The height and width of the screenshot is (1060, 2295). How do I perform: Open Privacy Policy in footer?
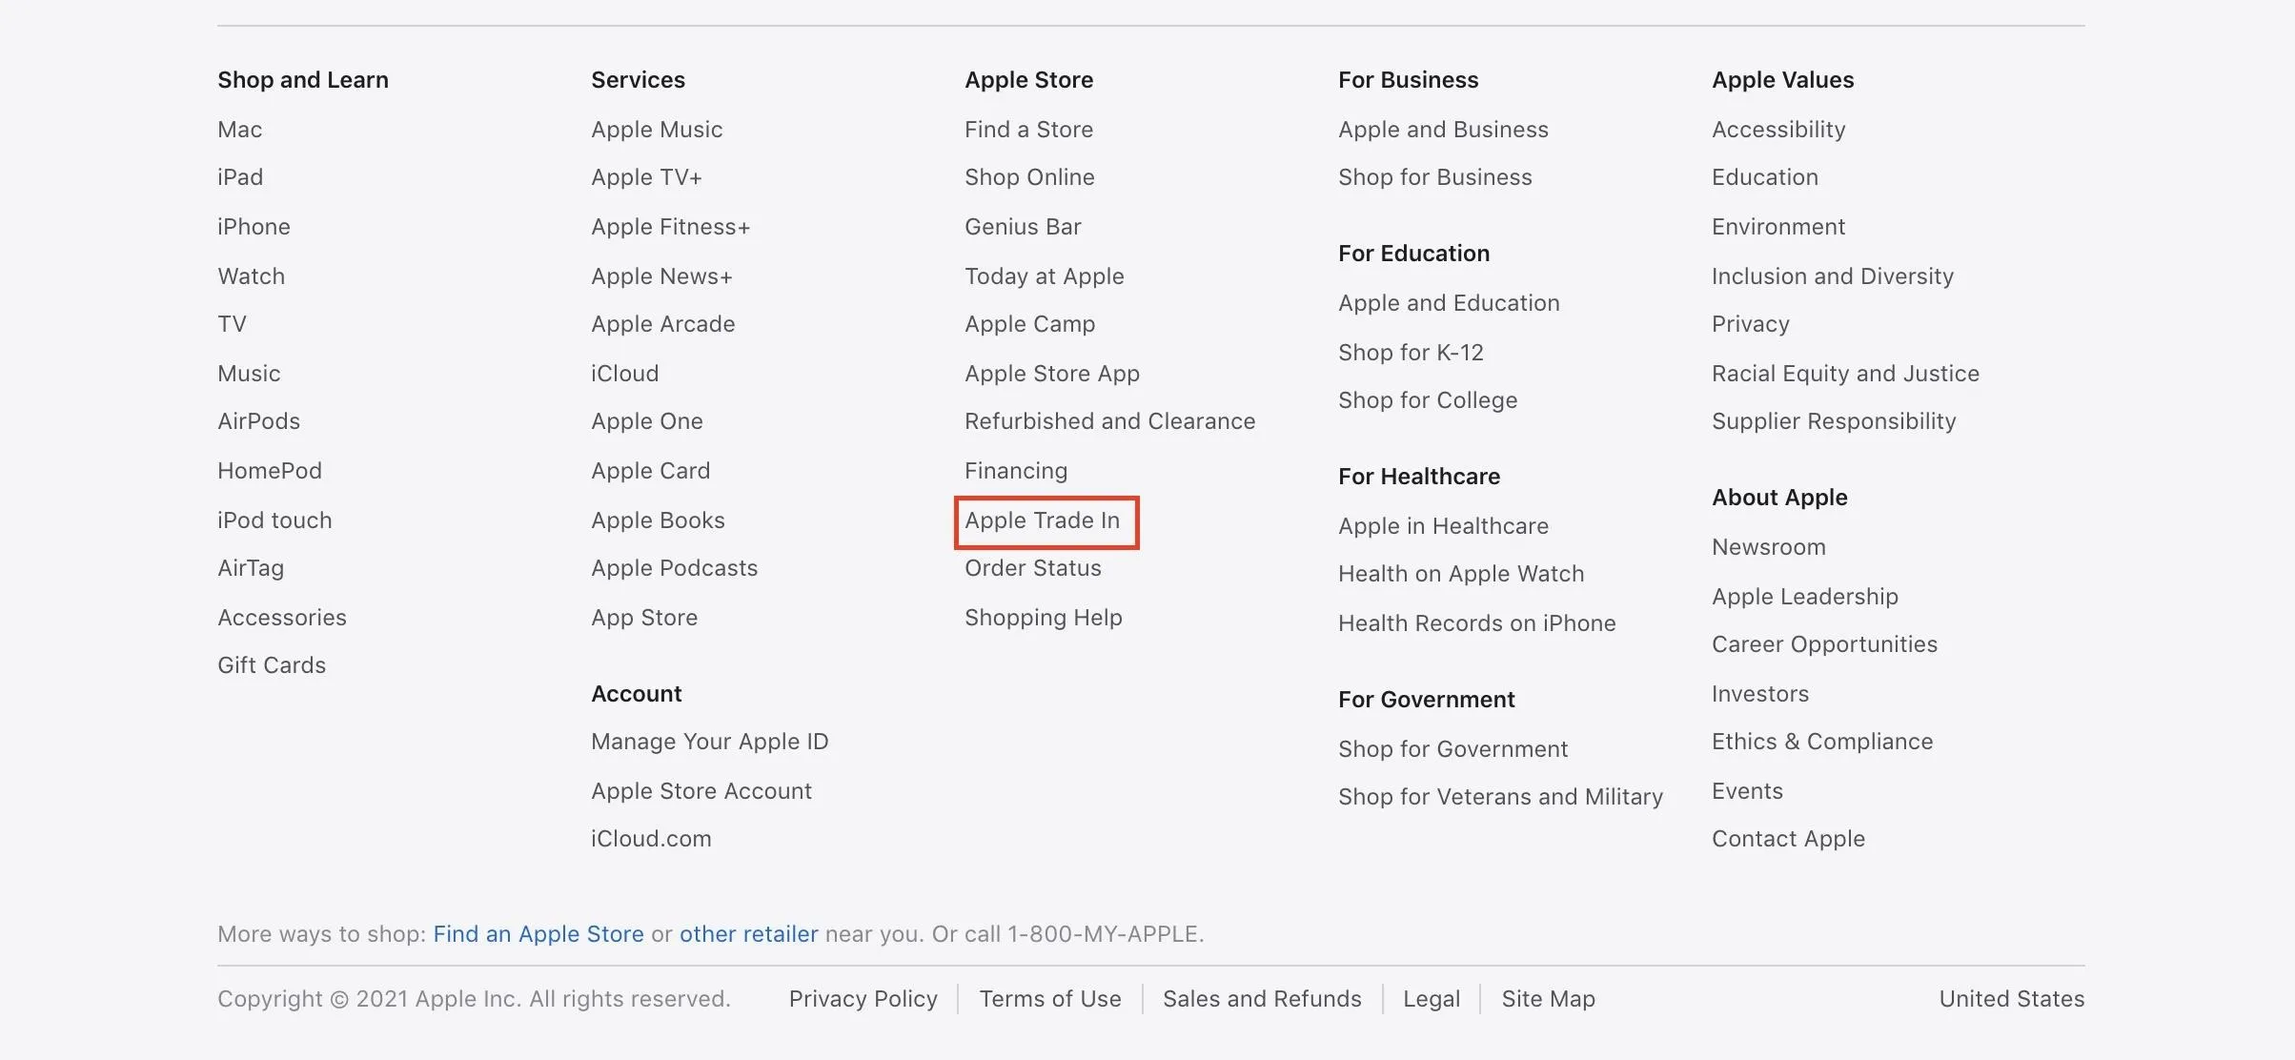(x=863, y=999)
